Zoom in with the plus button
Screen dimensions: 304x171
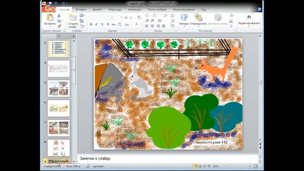click(249, 166)
